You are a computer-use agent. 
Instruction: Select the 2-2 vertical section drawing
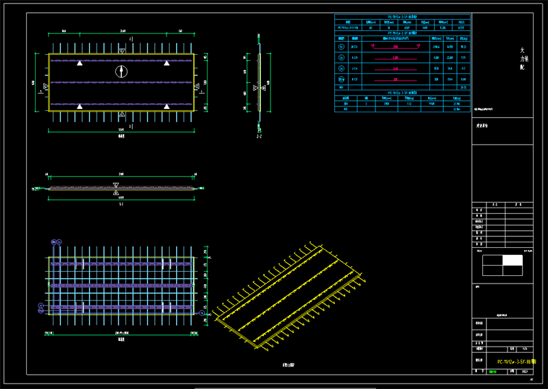pyautogui.click(x=259, y=83)
